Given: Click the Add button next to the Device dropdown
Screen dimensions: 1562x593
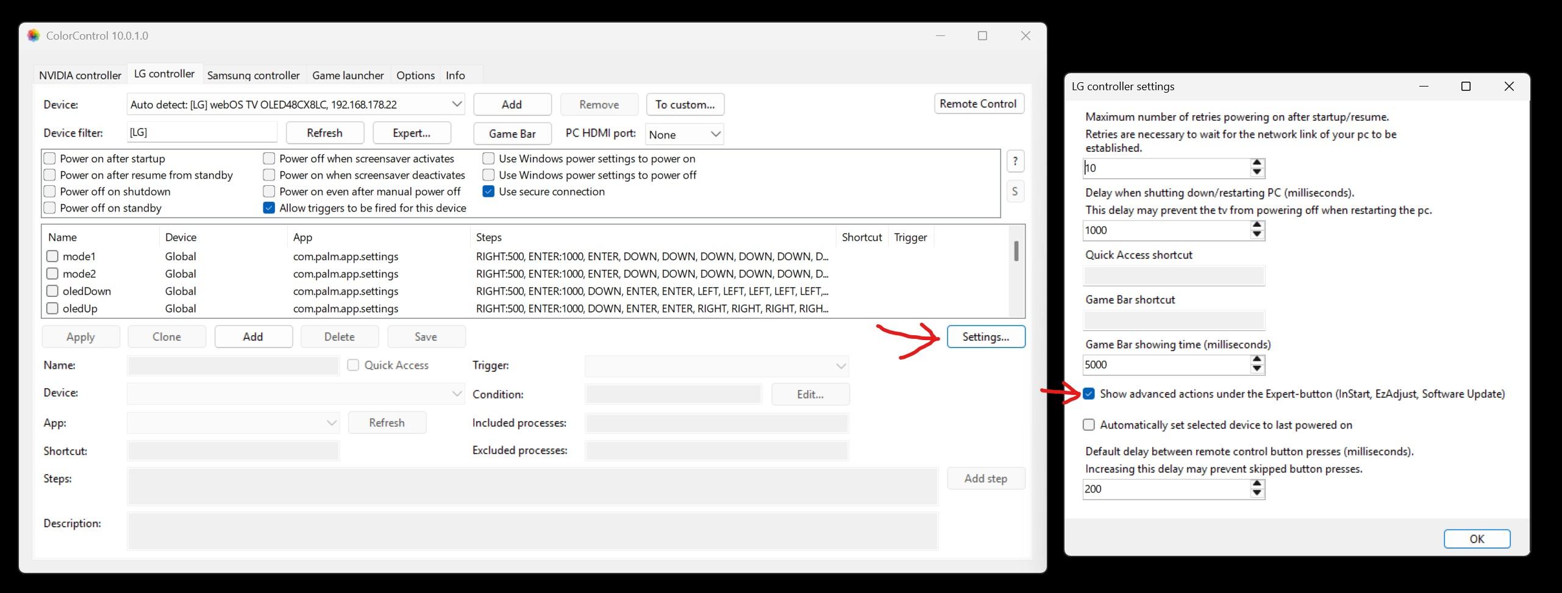Looking at the screenshot, I should point(512,104).
